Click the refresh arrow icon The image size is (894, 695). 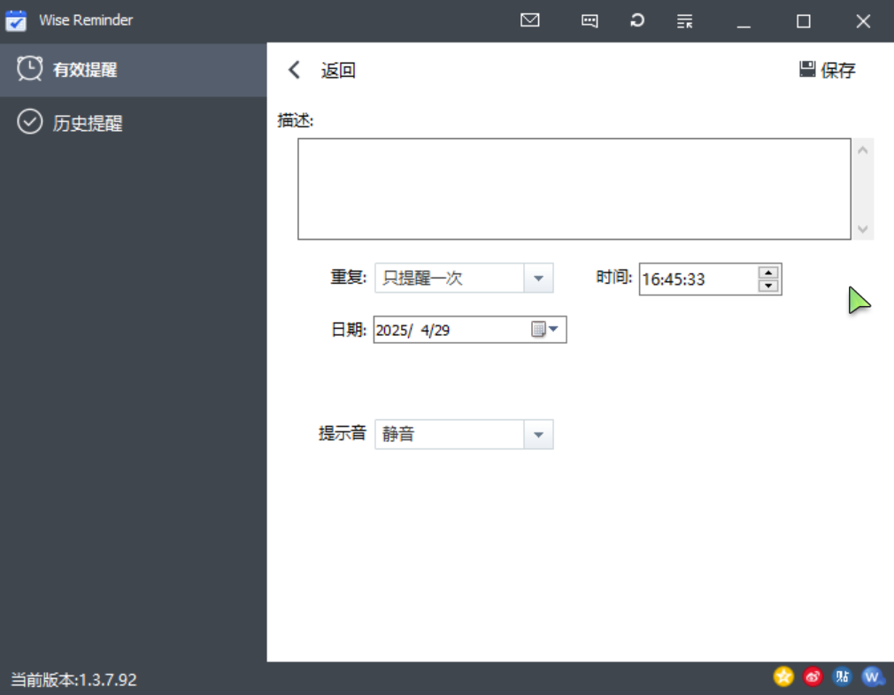point(636,20)
